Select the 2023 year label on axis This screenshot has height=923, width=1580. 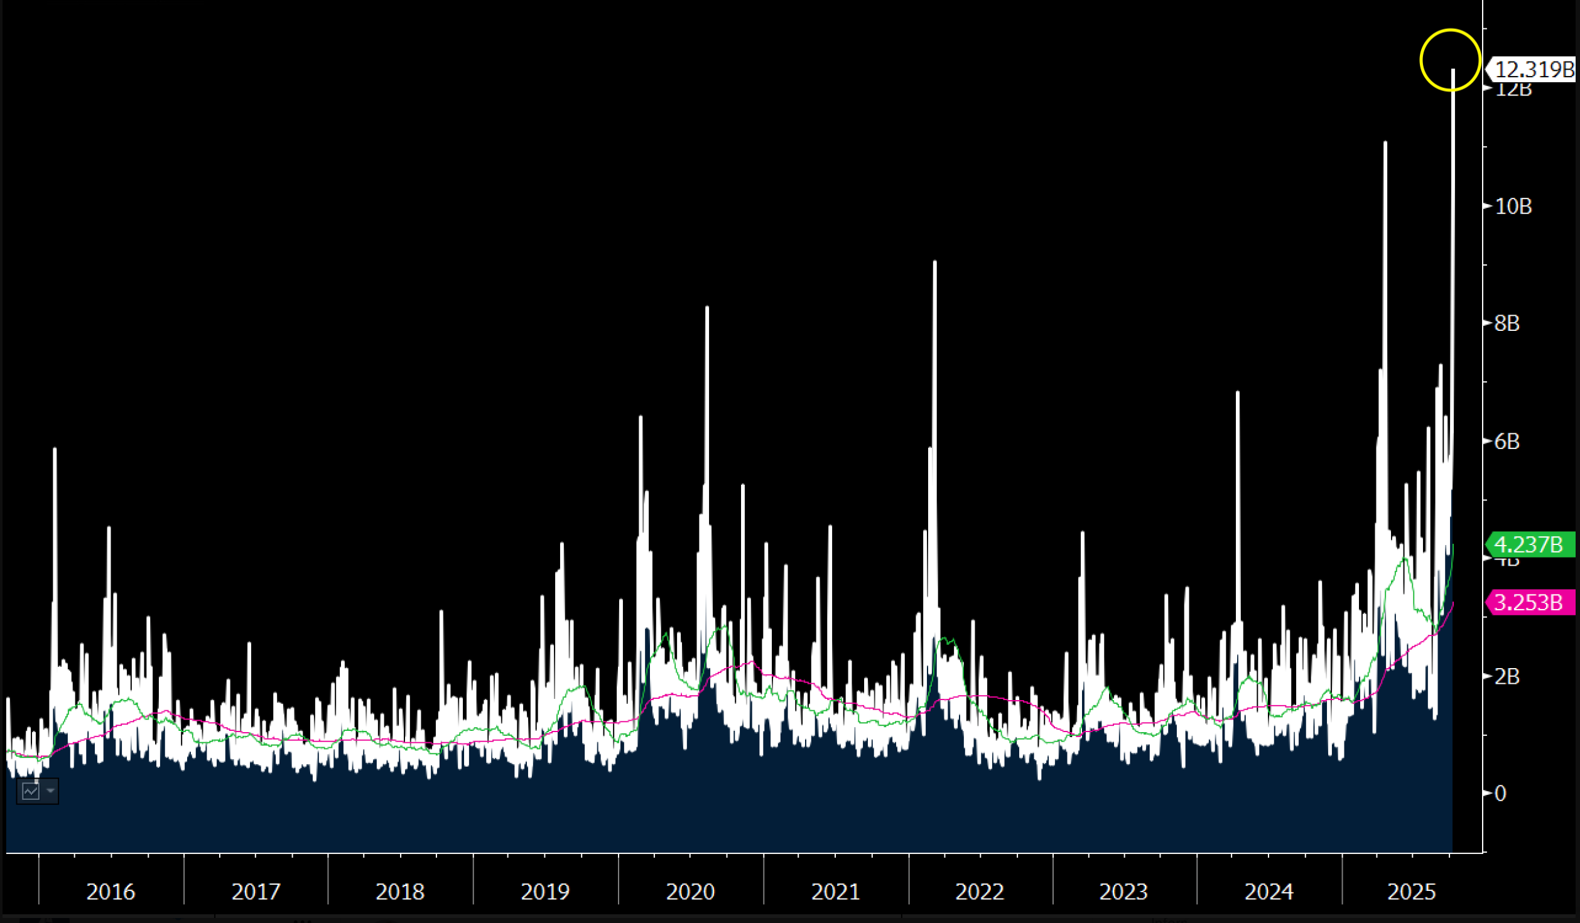(1123, 892)
